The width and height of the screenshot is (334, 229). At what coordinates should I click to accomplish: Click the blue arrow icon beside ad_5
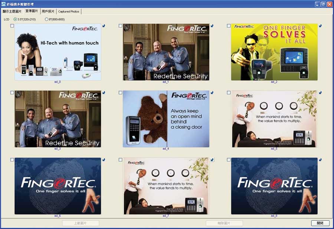tap(320, 93)
